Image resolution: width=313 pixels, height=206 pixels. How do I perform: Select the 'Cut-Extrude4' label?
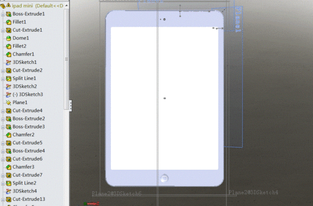click(28, 110)
